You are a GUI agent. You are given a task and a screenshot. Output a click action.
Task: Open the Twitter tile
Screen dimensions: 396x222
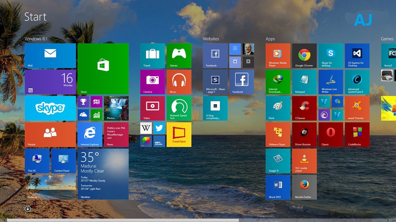pyautogui.click(x=159, y=128)
